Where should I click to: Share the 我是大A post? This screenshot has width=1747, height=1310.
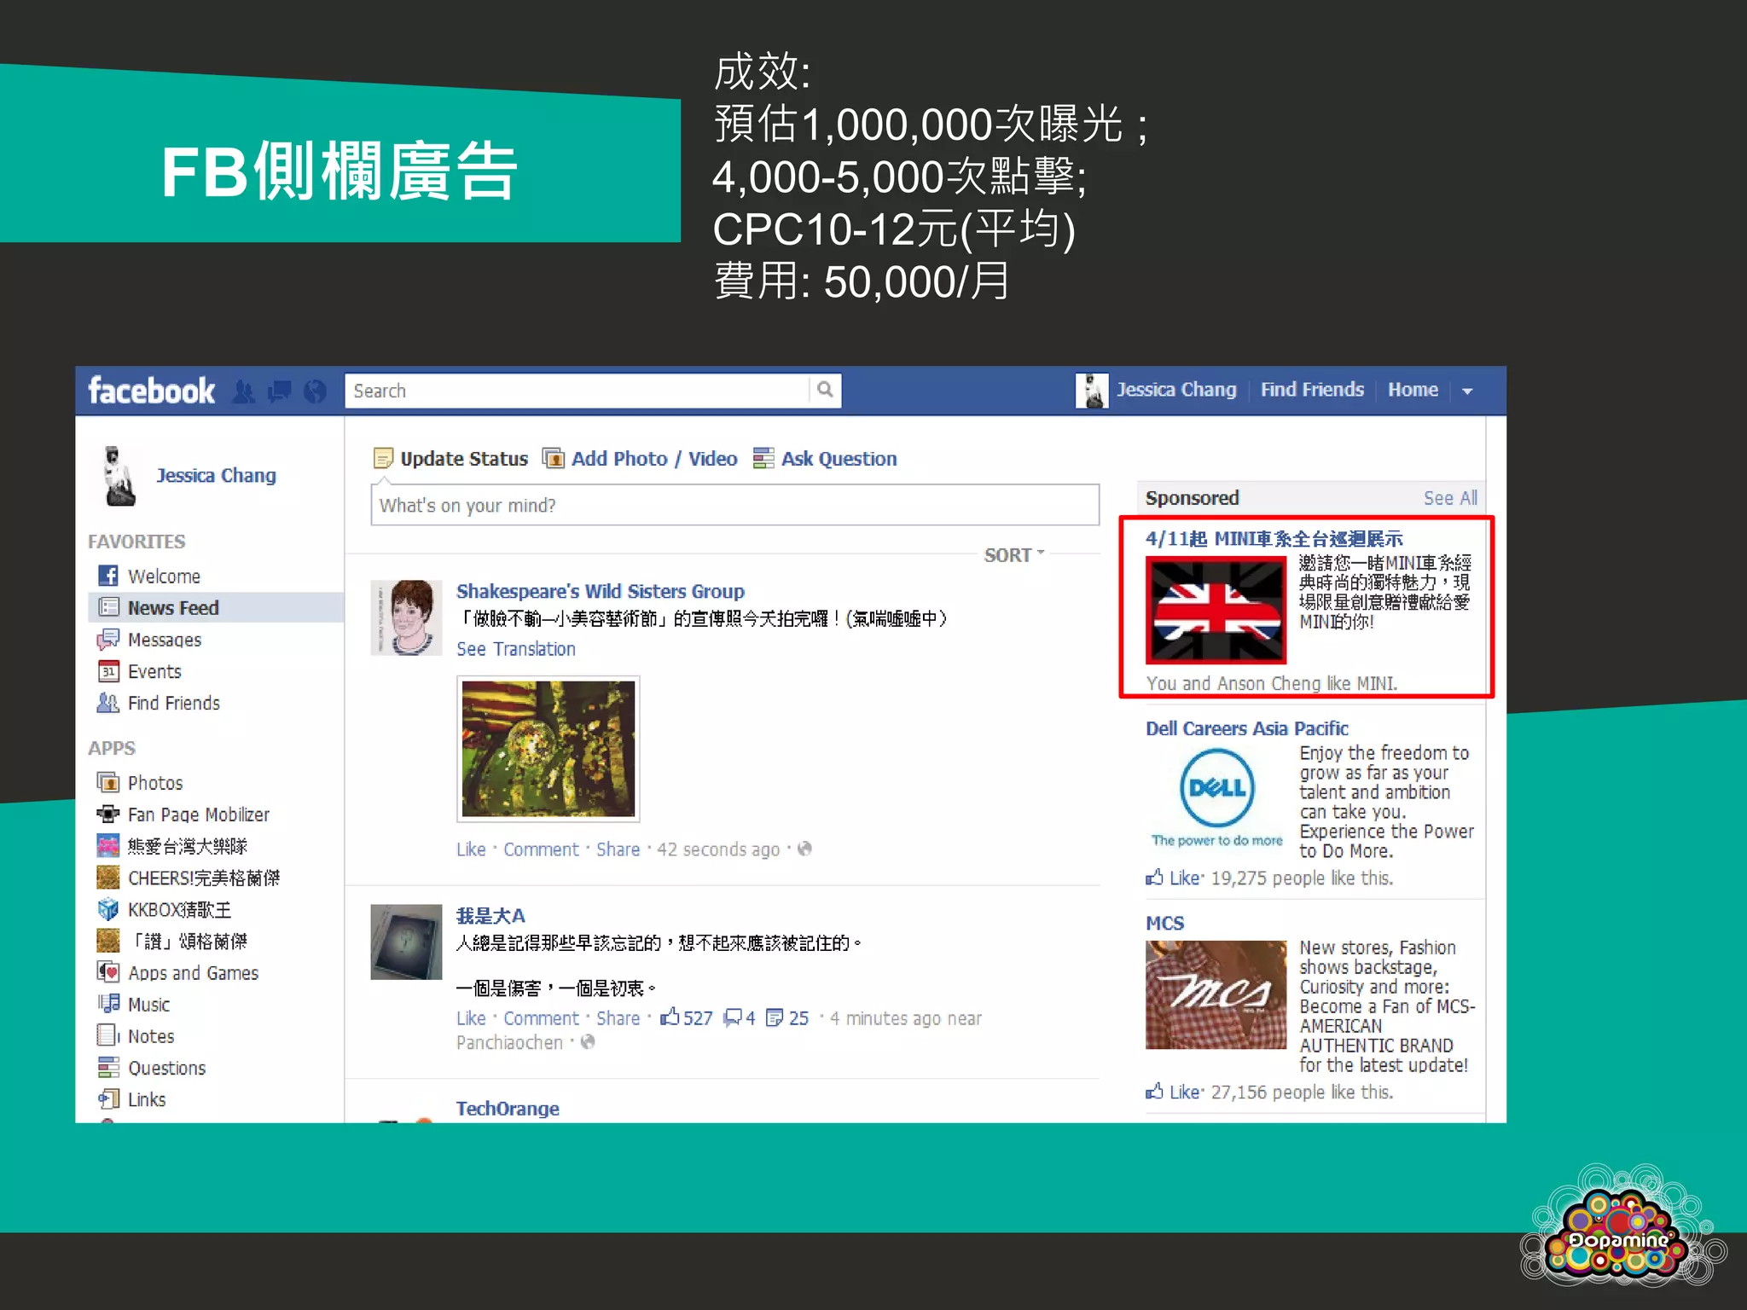(618, 1018)
